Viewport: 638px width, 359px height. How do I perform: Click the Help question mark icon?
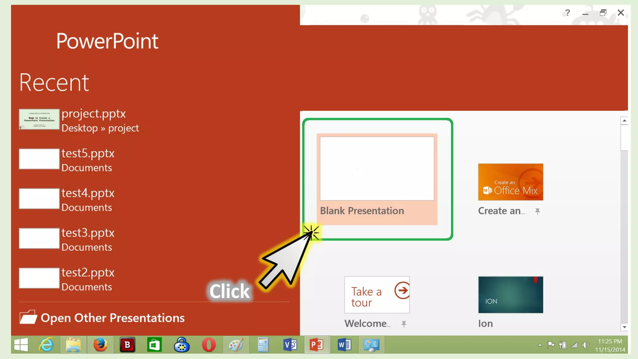pyautogui.click(x=567, y=13)
